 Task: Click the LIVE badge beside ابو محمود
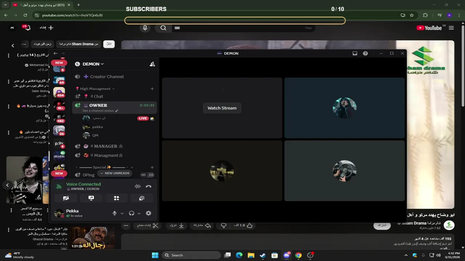143,118
